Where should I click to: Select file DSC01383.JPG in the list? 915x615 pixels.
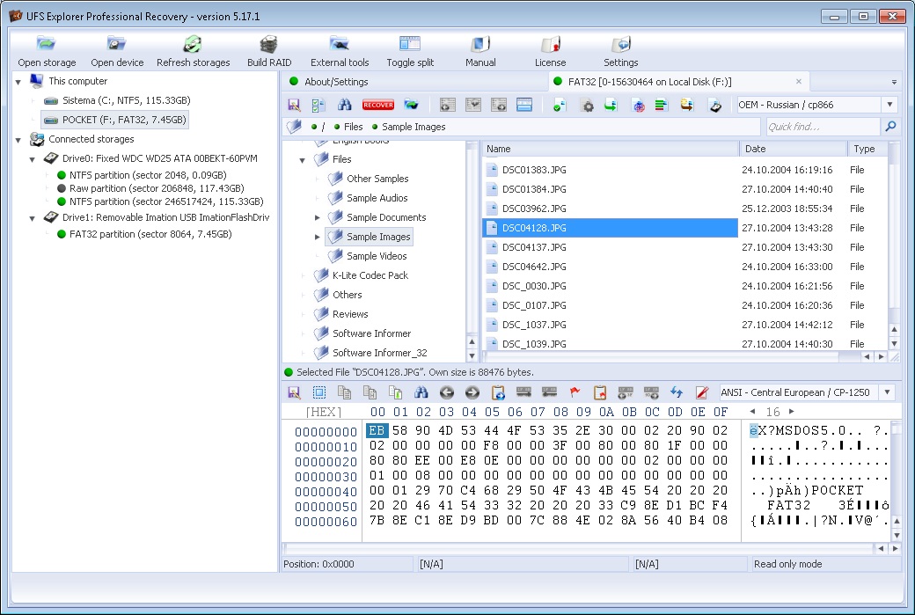(534, 170)
